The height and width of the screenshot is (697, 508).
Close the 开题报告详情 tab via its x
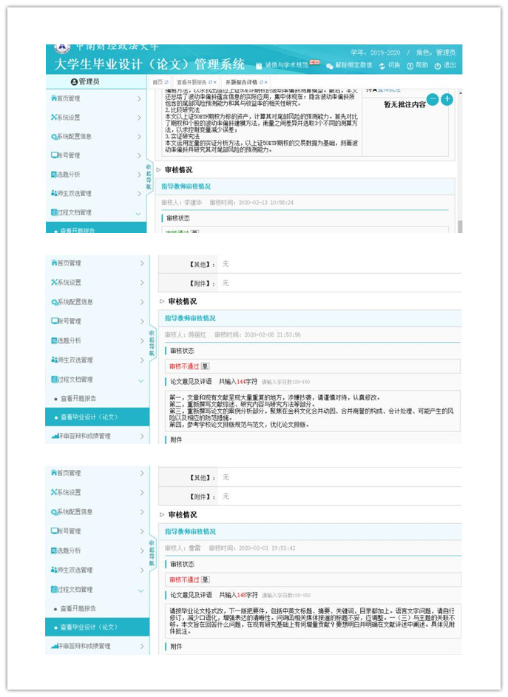tap(266, 81)
